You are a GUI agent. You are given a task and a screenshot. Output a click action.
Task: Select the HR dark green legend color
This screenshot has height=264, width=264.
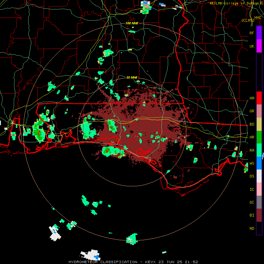tap(259, 137)
